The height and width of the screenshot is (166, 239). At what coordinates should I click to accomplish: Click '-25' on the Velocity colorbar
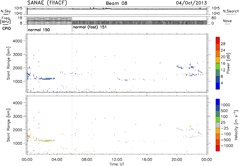click(x=225, y=128)
